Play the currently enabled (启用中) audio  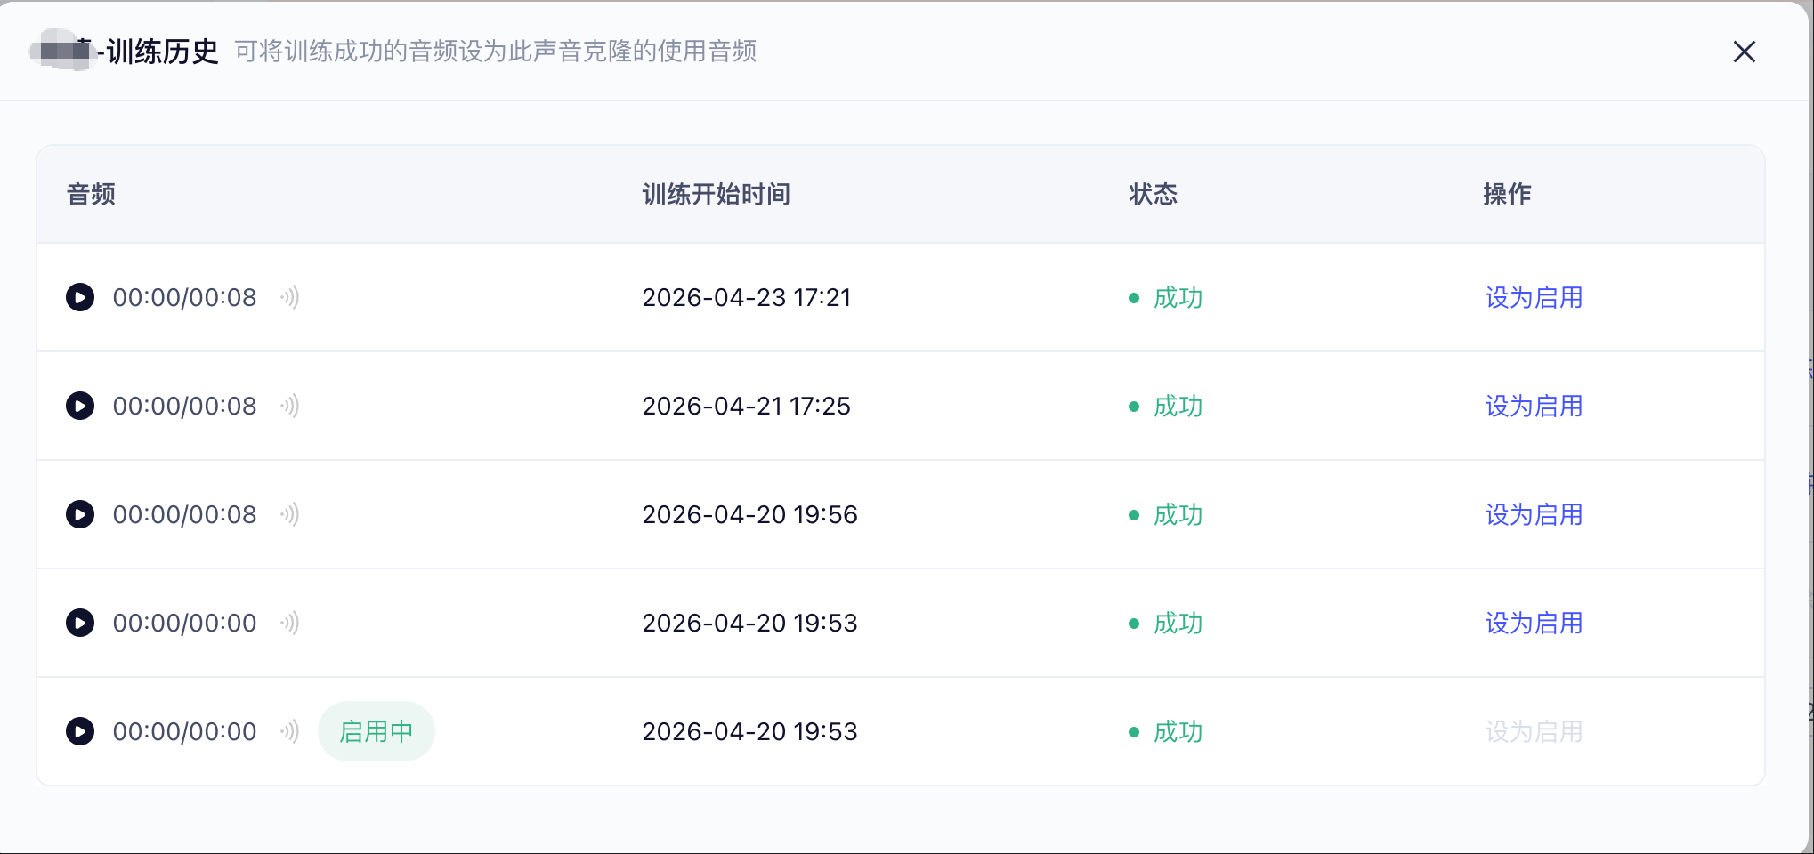pyautogui.click(x=80, y=731)
